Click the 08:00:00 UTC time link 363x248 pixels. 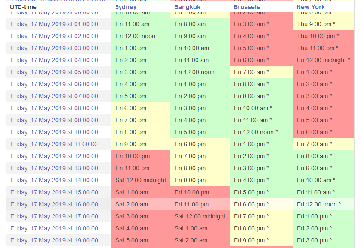click(x=54, y=108)
